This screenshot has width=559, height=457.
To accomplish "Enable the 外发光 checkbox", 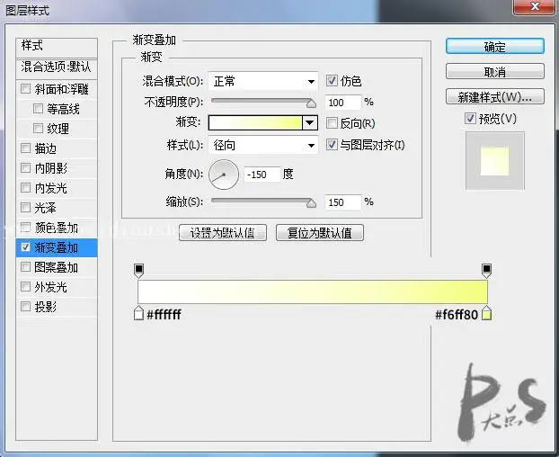I will point(26,286).
